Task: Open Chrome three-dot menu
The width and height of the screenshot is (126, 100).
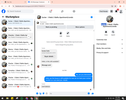Action: (x=124, y=6)
